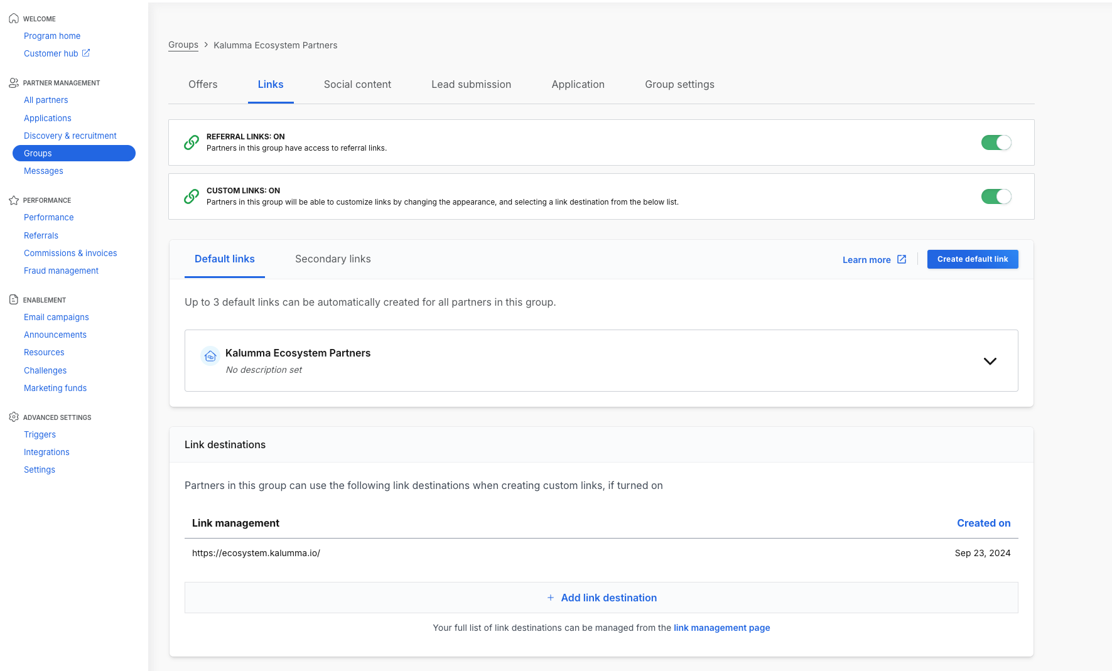Open Triggers under Advanced Settings

click(x=40, y=434)
